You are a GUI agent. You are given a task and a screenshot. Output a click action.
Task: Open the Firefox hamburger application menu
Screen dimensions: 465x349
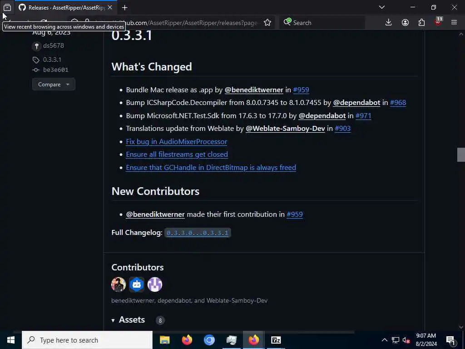454,23
